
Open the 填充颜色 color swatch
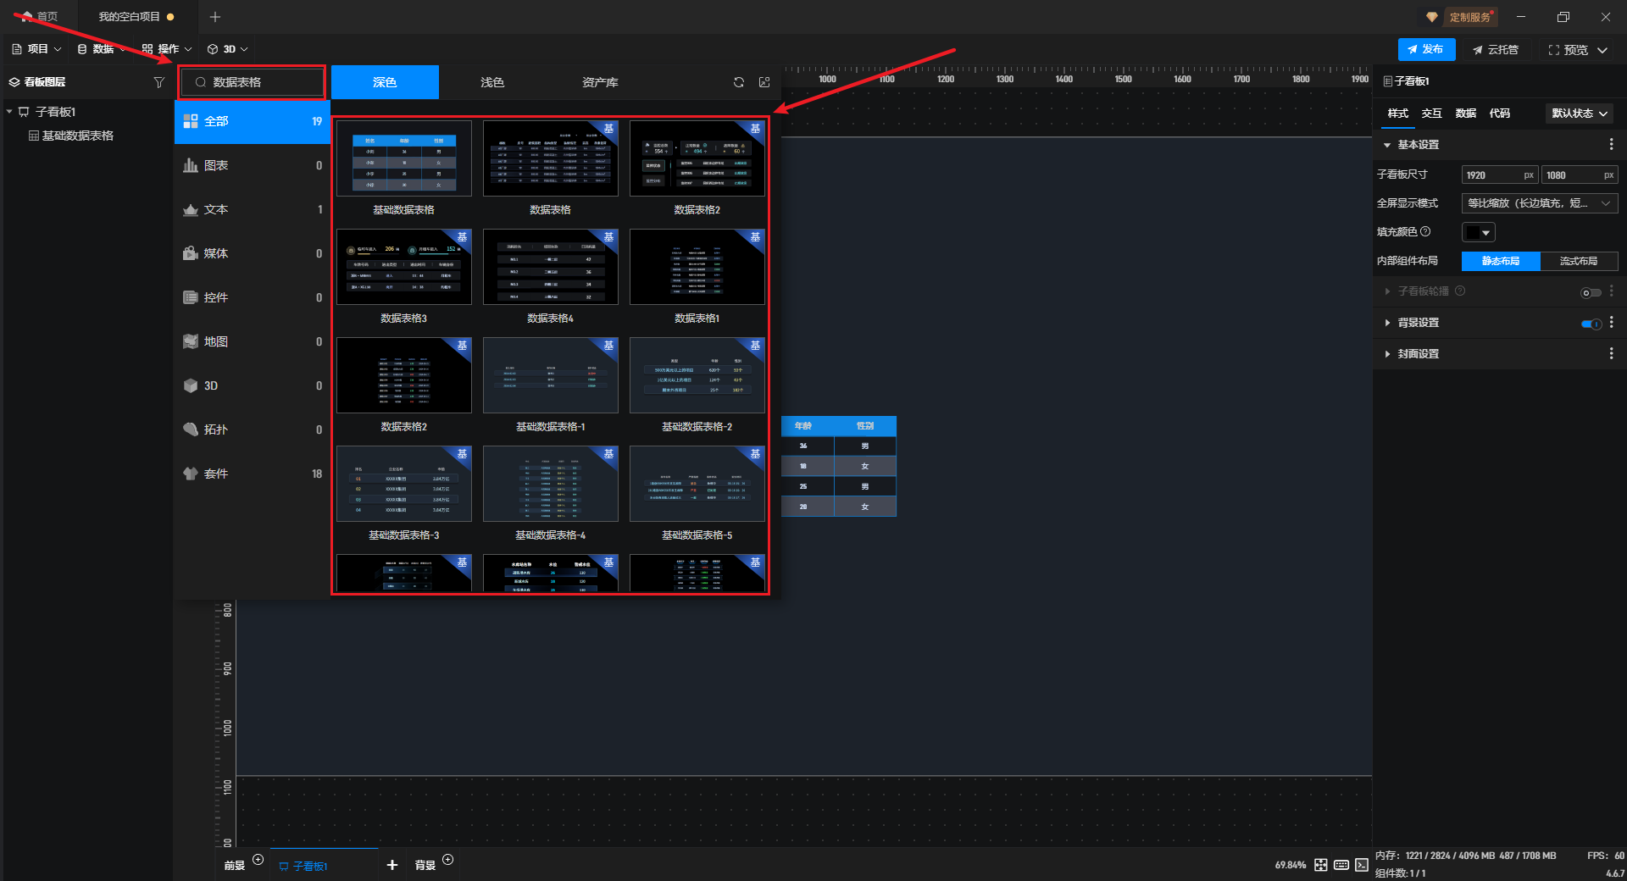tap(1478, 233)
